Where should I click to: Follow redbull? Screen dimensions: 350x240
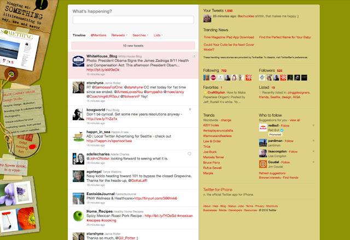(x=285, y=125)
